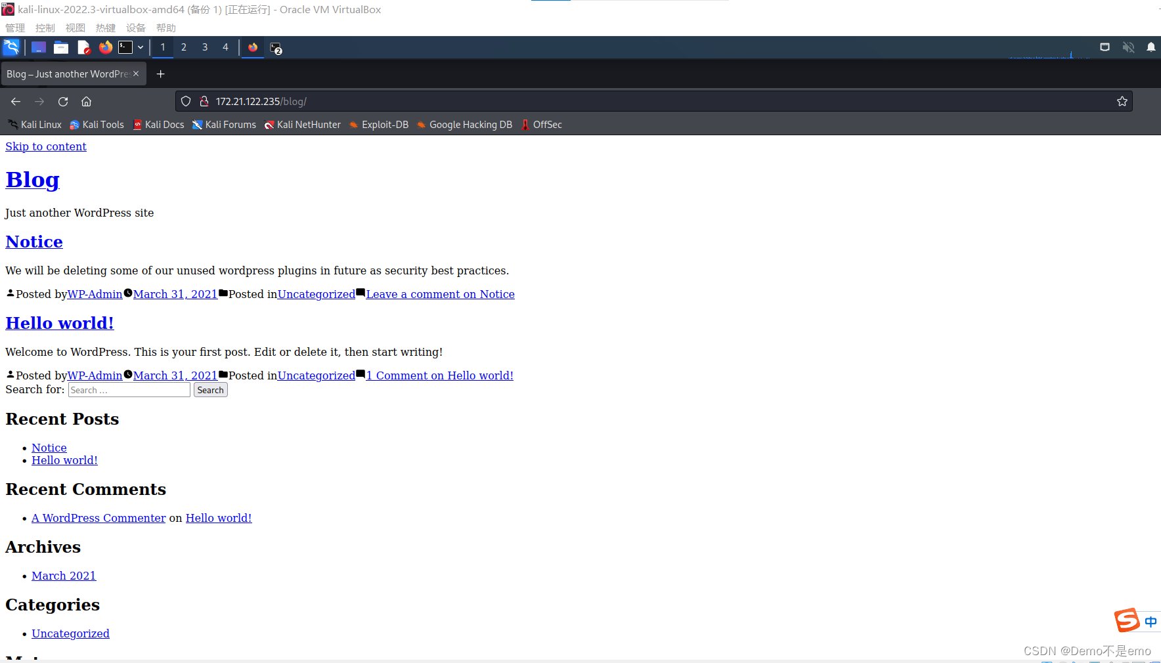Open the Kali Docs bookmark
This screenshot has height=663, width=1161.
(x=158, y=125)
